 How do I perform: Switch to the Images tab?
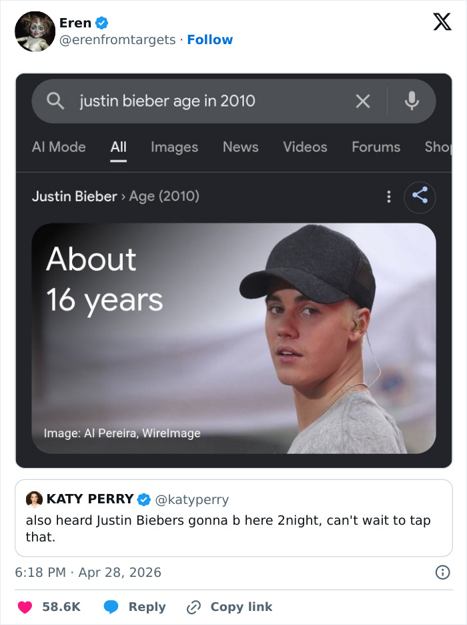pyautogui.click(x=174, y=147)
